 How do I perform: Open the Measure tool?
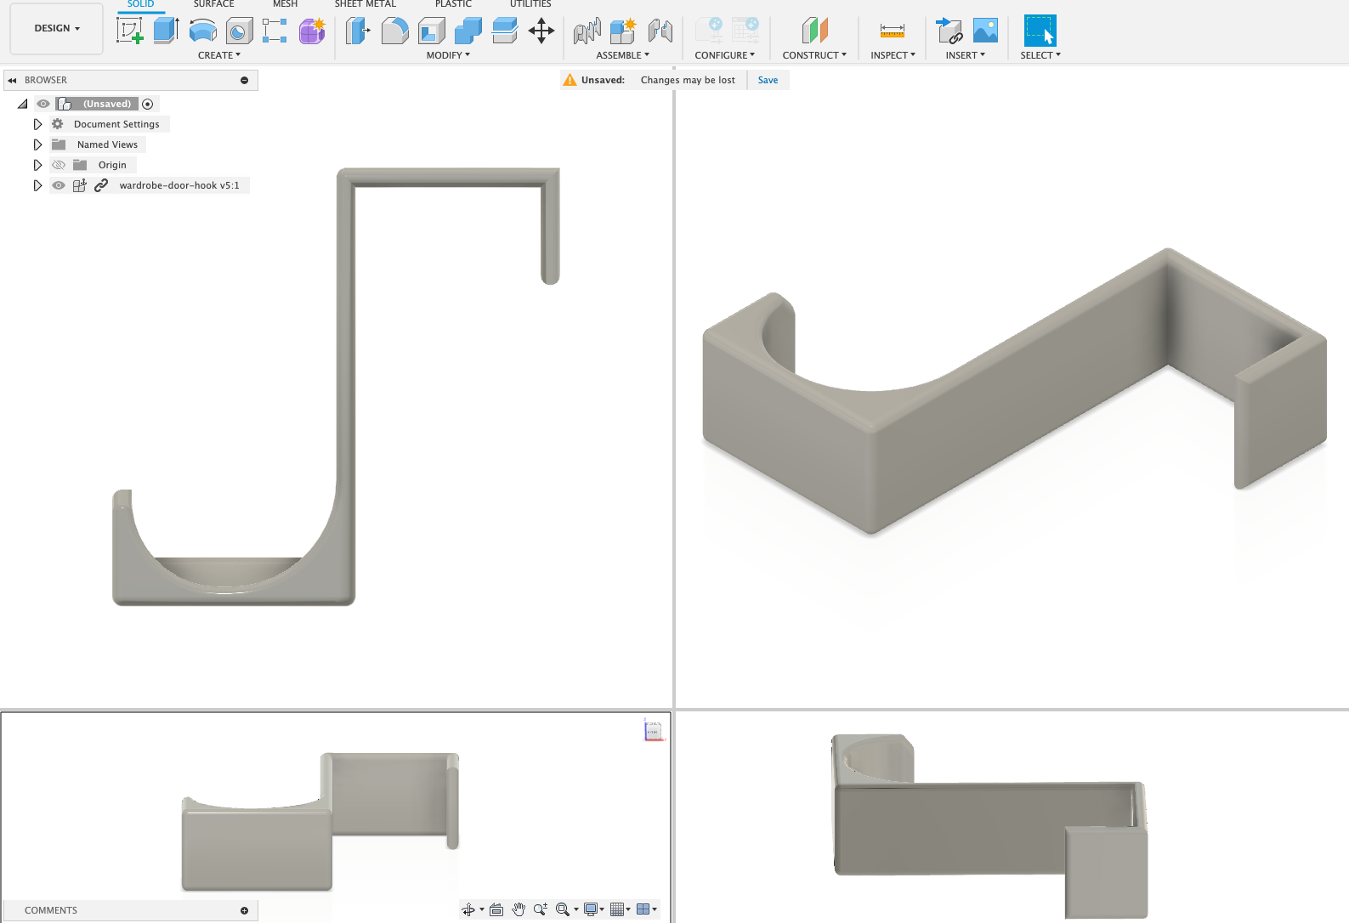893,31
